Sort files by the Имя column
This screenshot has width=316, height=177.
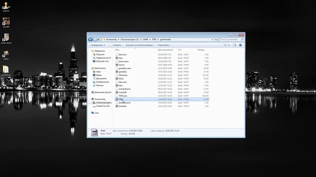[x=117, y=50]
